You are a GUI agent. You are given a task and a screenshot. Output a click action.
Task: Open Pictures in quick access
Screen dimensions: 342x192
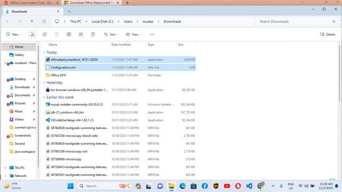(20, 103)
